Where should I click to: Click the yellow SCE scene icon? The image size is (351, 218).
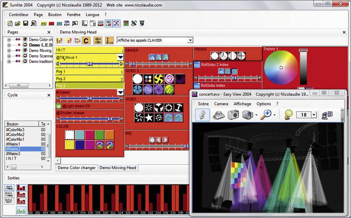point(43,23)
